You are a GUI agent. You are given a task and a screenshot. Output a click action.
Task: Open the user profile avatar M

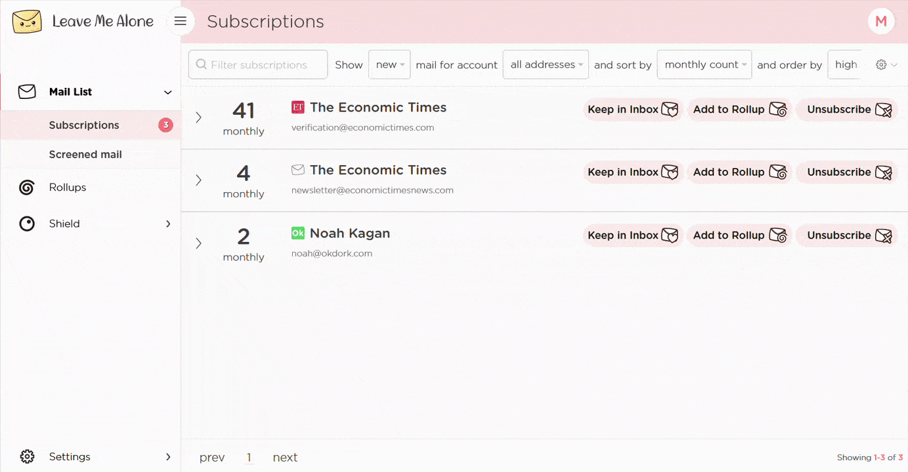[x=881, y=22]
